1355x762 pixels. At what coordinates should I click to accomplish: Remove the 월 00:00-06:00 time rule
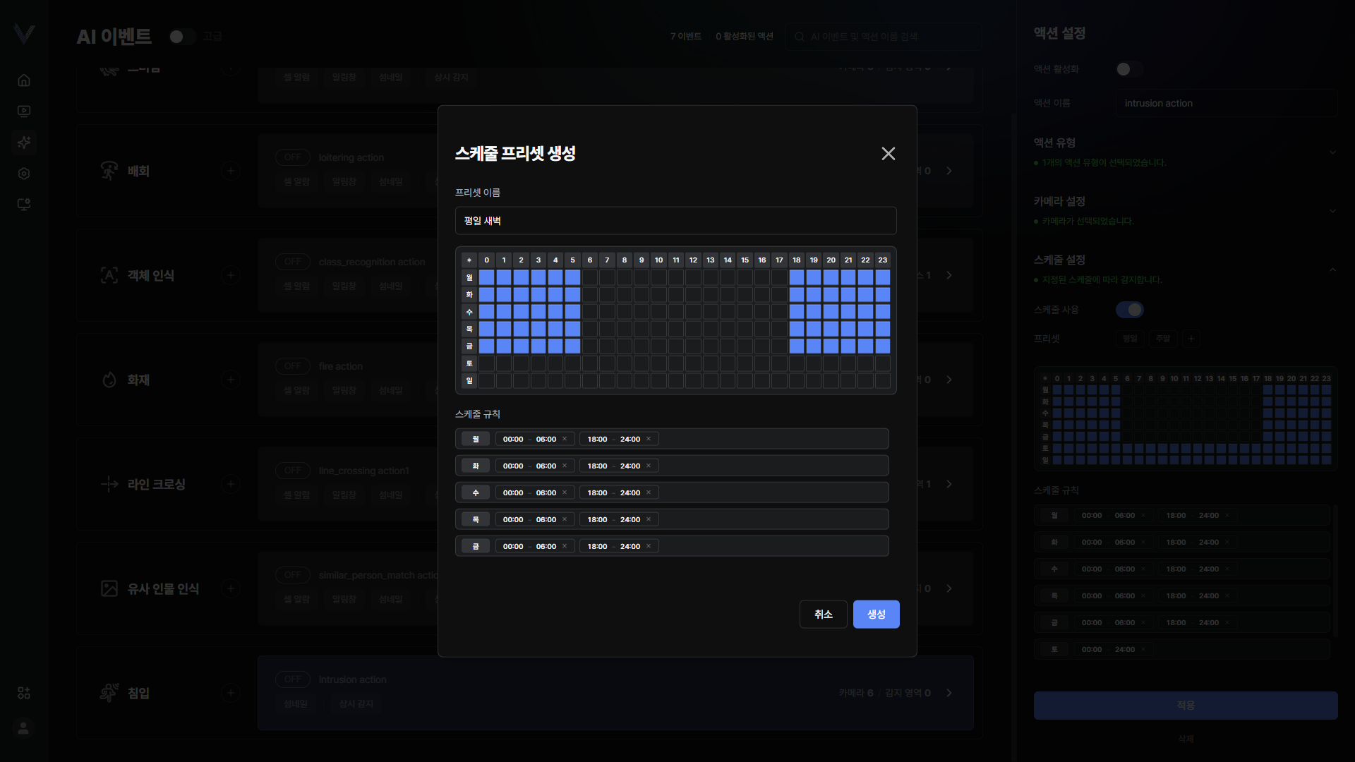[x=565, y=439]
